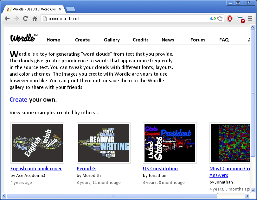Bookmark this page with the star icon
This screenshot has height=200, width=257.
pyautogui.click(x=220, y=19)
